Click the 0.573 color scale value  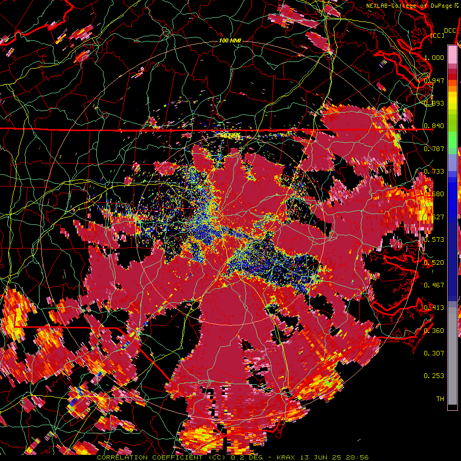pyautogui.click(x=434, y=239)
